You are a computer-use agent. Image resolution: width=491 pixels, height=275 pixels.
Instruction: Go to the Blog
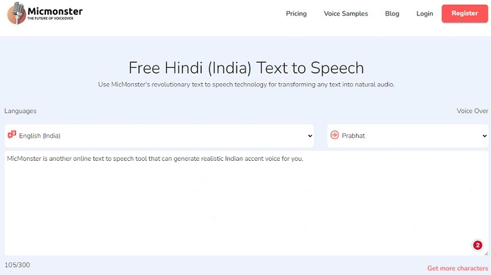point(392,13)
